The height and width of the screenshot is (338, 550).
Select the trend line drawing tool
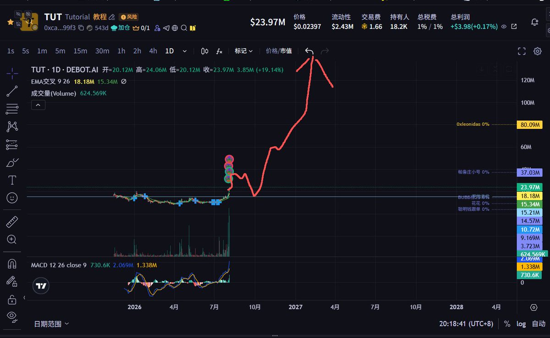[x=12, y=91]
